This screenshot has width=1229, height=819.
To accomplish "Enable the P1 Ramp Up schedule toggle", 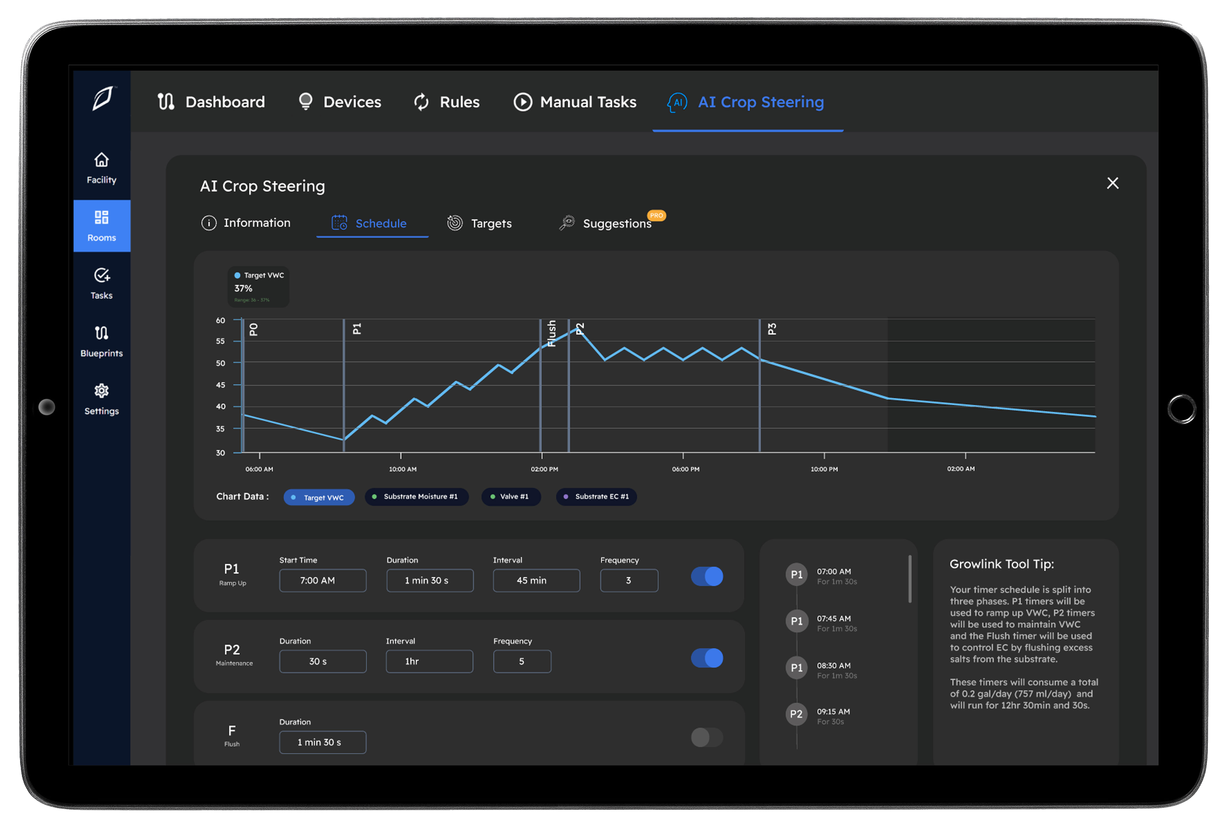I will (x=706, y=576).
